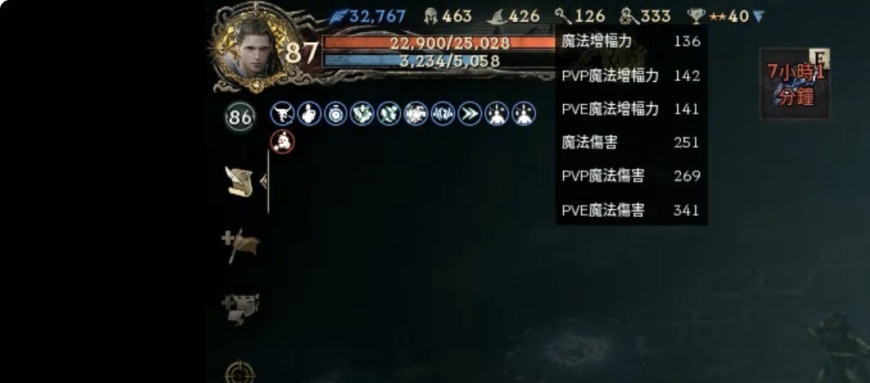The height and width of the screenshot is (383, 870).
Task: Click the circular 86 counter badge
Action: click(240, 117)
